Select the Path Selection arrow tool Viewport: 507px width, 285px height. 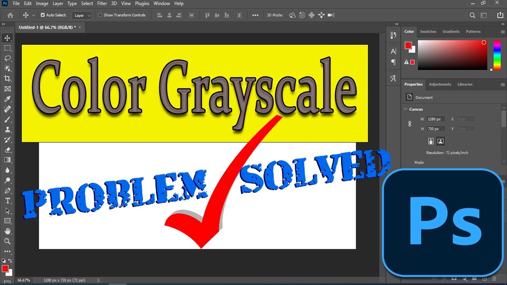(8, 211)
